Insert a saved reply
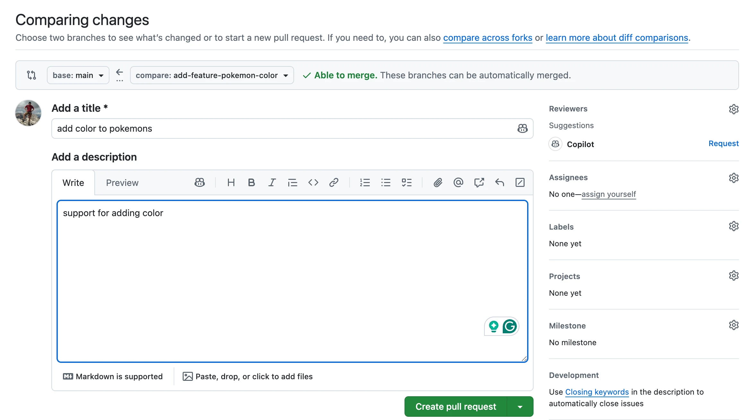The image size is (748, 420). [500, 182]
